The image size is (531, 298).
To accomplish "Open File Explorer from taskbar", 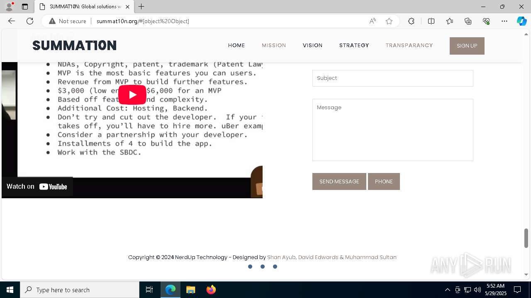I will [x=190, y=290].
